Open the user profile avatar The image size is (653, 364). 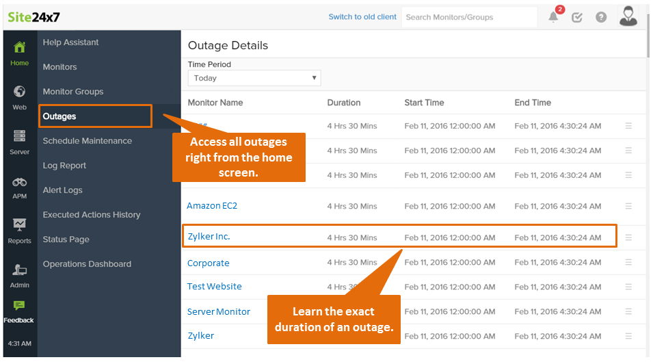[x=628, y=16]
